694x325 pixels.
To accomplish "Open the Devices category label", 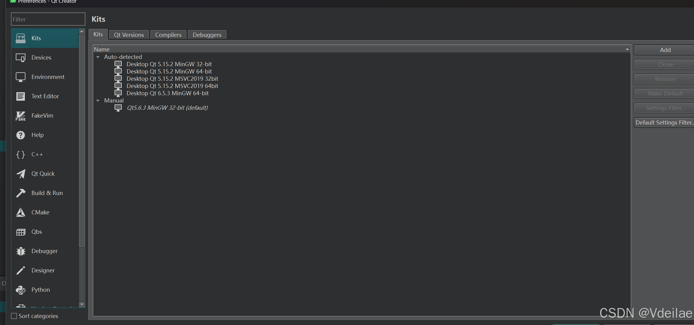I will [x=41, y=57].
